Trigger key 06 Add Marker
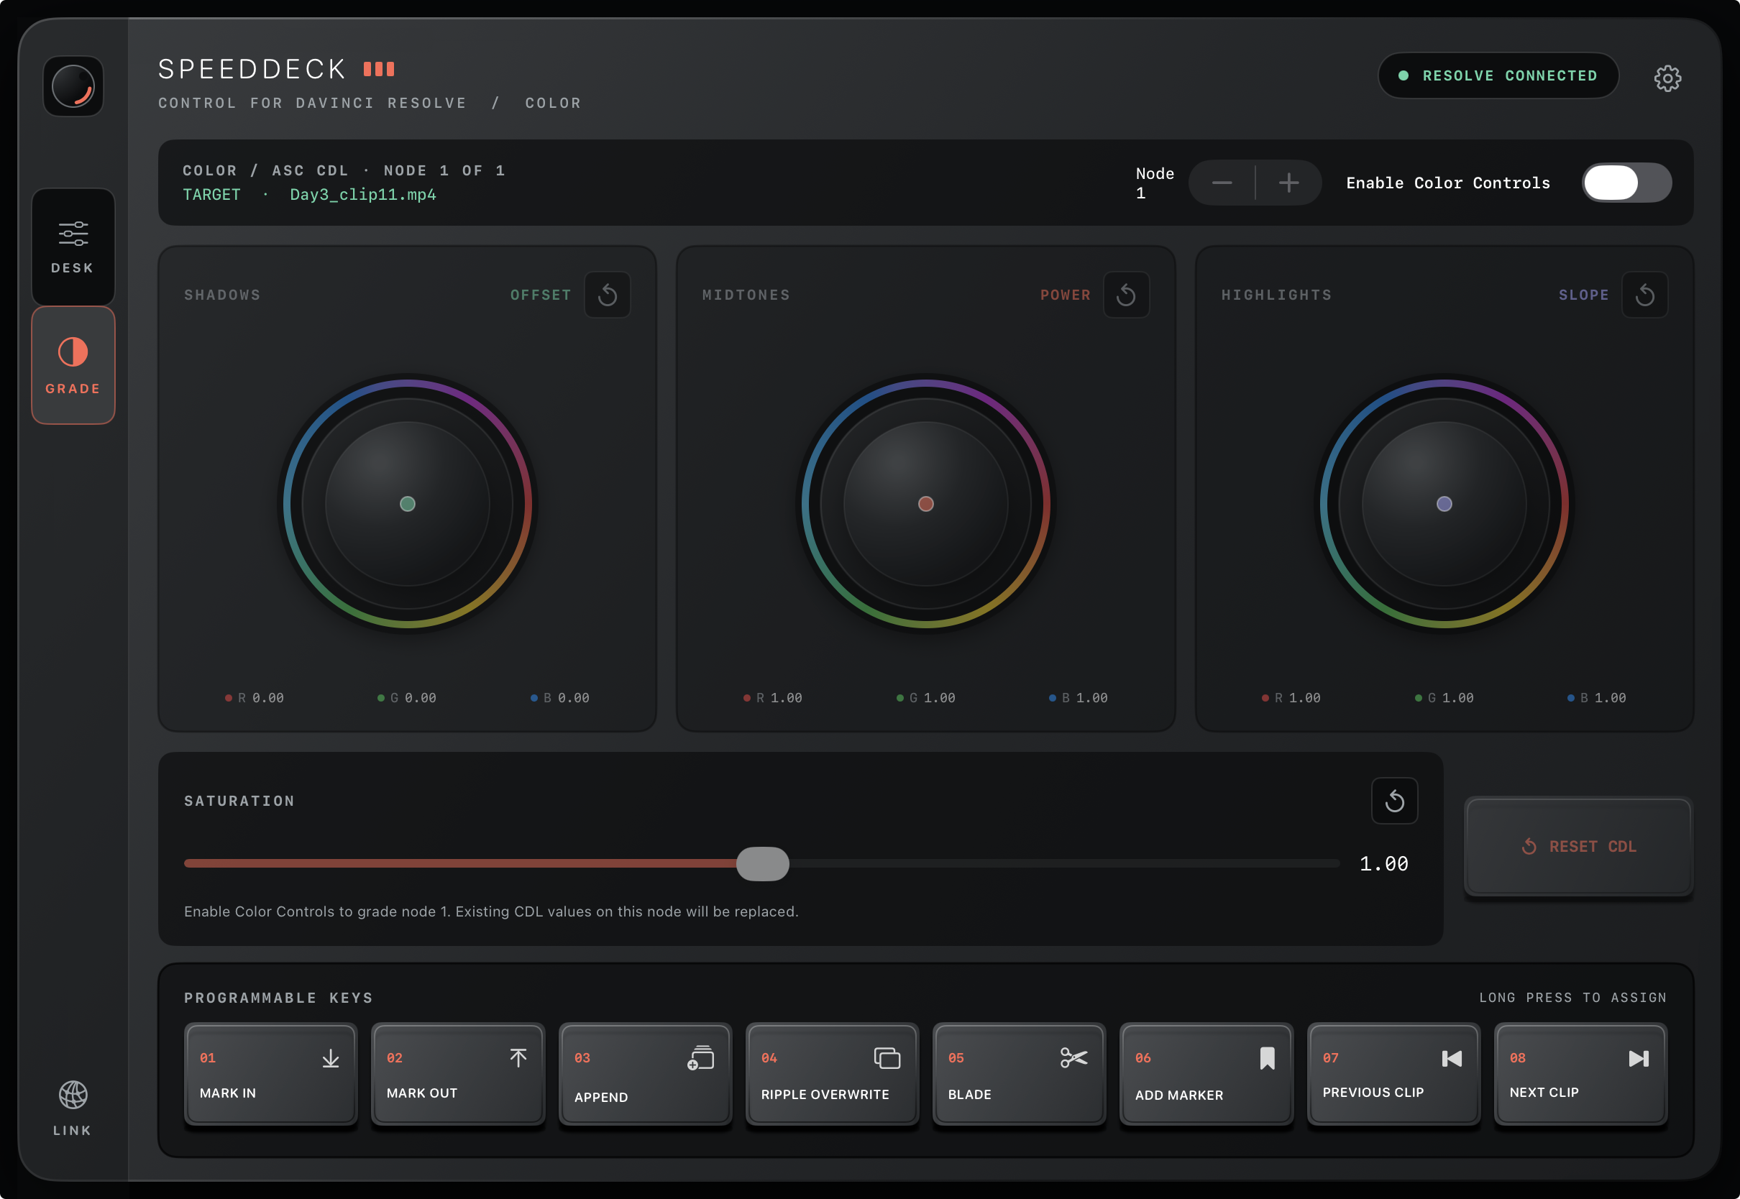This screenshot has height=1199, width=1740. tap(1206, 1073)
